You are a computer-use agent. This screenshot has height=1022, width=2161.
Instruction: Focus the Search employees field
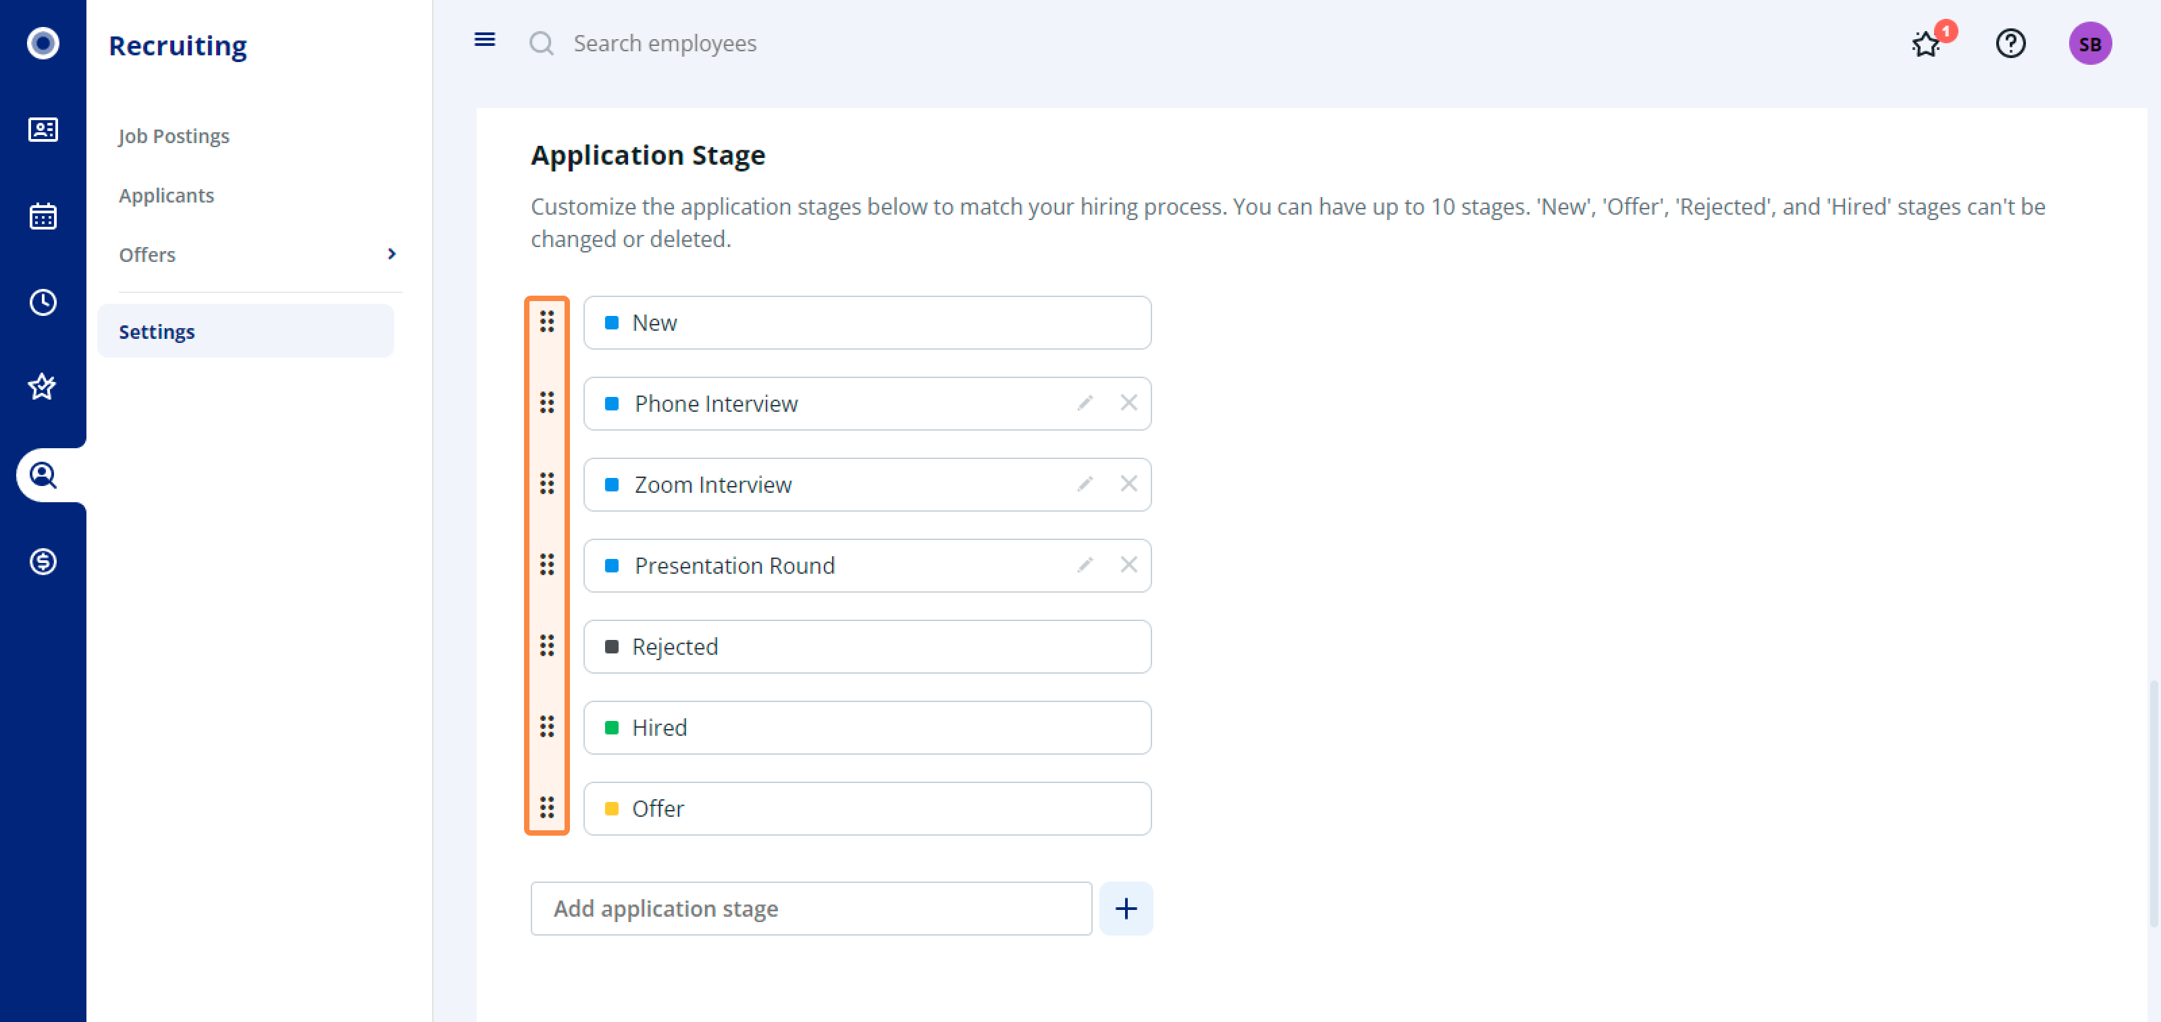[x=665, y=44]
